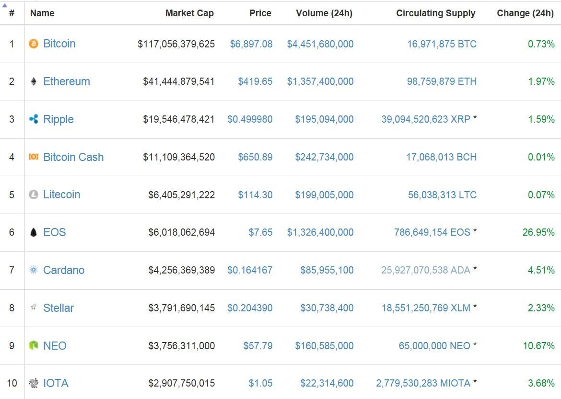Click the Cardano blue star icon
Image resolution: width=561 pixels, height=399 pixels.
(x=33, y=270)
